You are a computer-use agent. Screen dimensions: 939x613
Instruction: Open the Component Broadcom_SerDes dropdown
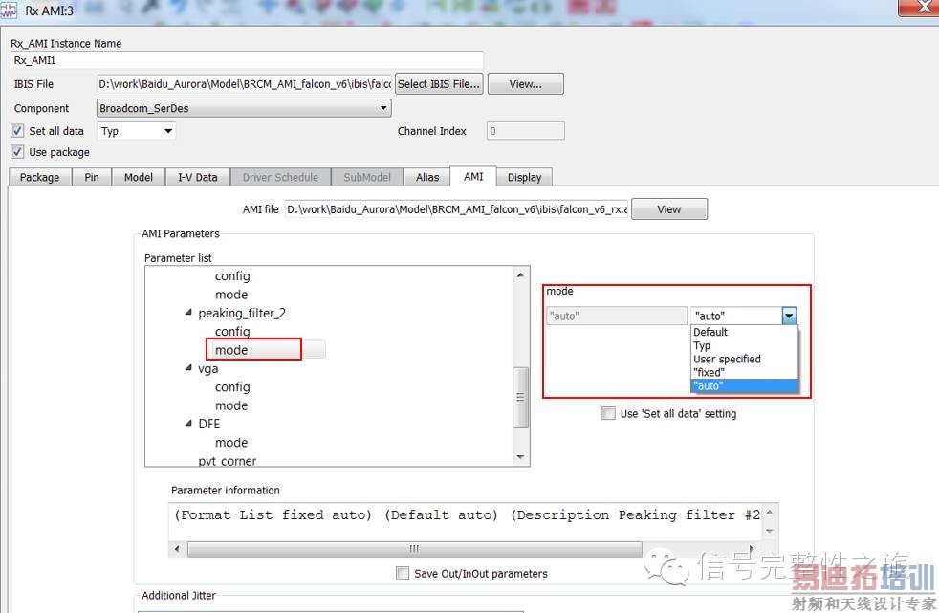[x=244, y=108]
